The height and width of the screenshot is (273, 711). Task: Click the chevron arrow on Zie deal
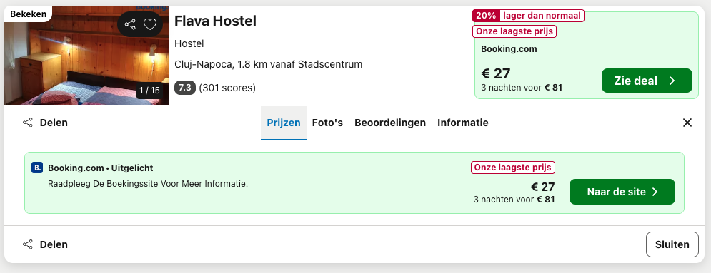(672, 81)
